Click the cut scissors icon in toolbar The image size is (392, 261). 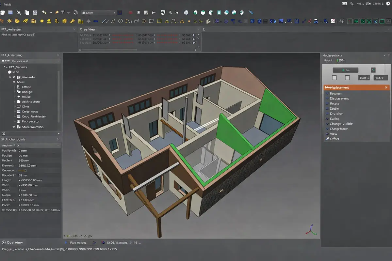tap(19, 12)
